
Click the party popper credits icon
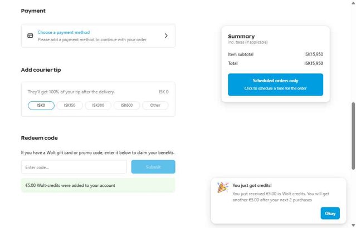(x=222, y=187)
